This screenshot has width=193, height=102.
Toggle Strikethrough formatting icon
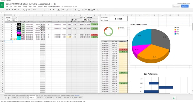pos(56,10)
